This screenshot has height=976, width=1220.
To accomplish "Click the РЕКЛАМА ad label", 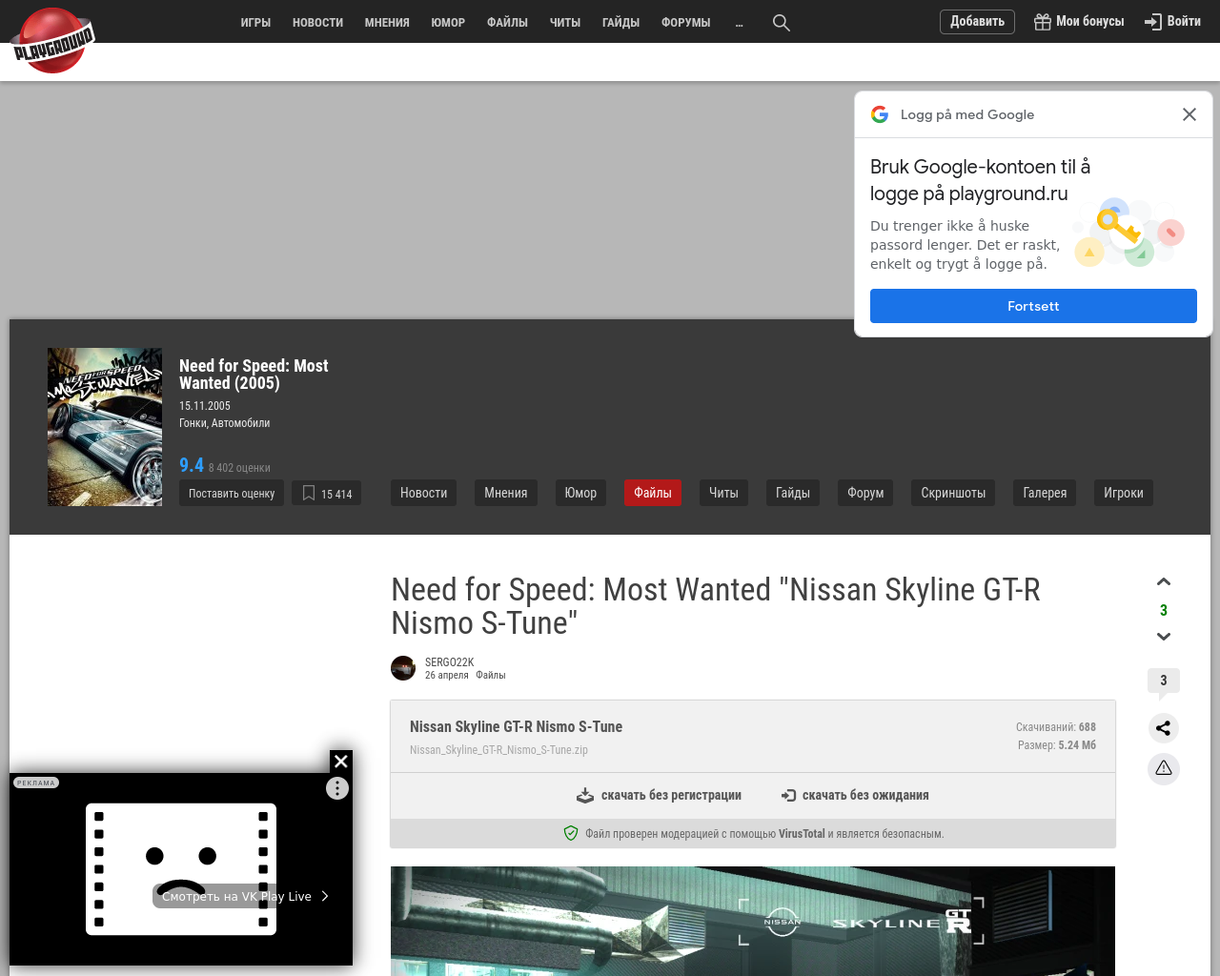I will click(x=36, y=783).
